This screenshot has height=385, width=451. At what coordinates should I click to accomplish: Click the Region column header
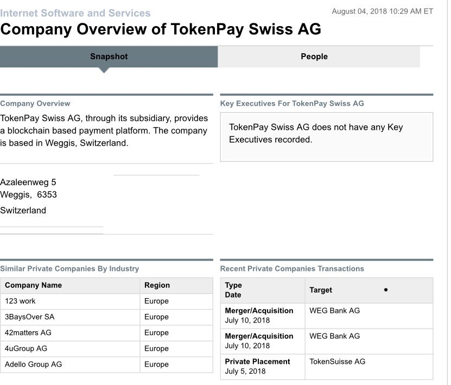coord(157,285)
